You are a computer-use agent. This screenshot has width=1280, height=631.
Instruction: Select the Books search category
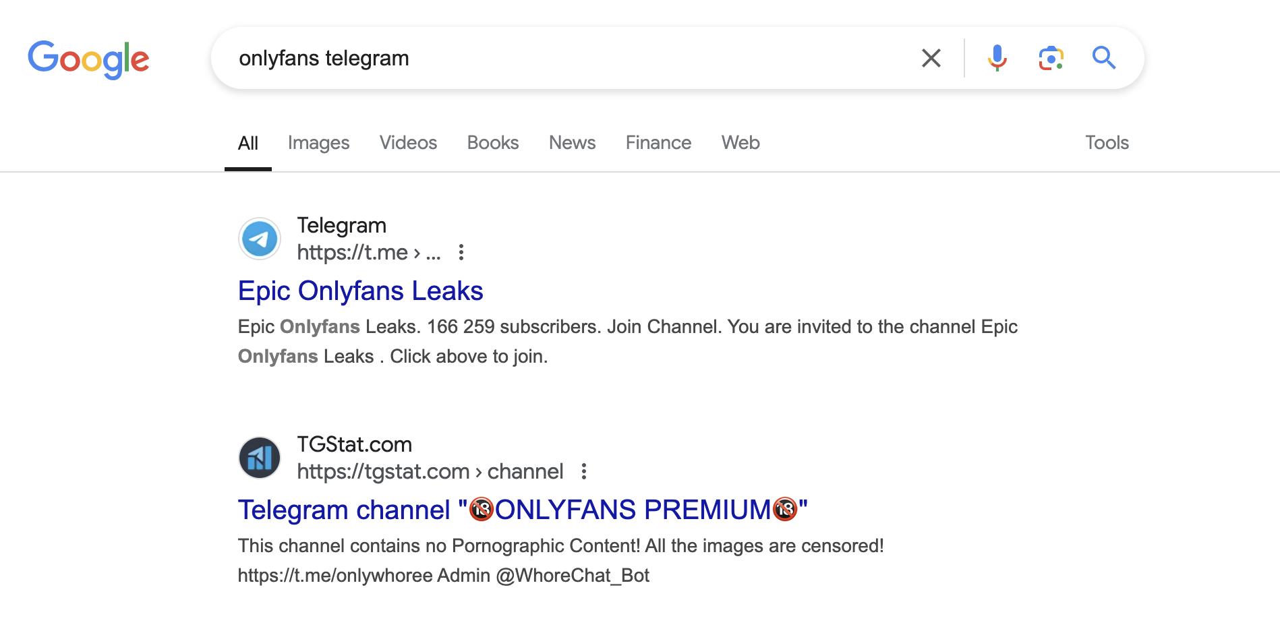492,142
